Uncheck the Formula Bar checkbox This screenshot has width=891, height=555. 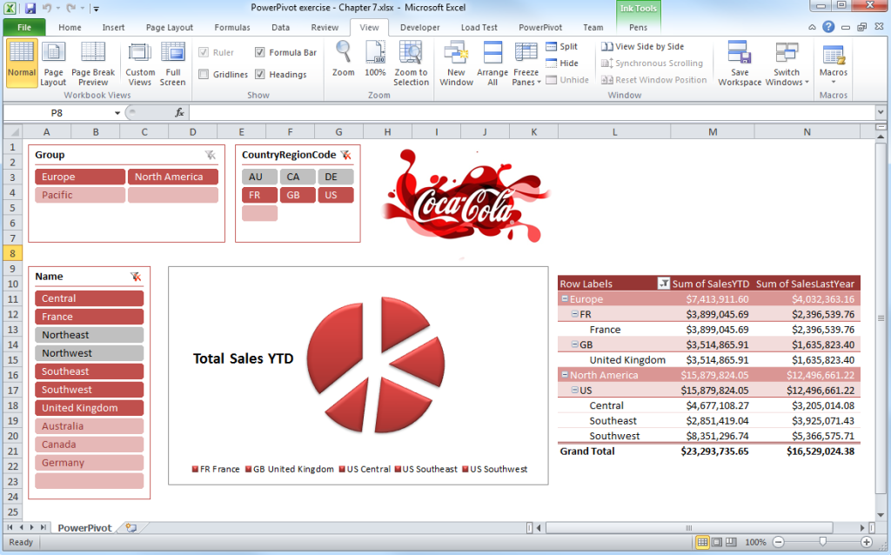point(260,52)
